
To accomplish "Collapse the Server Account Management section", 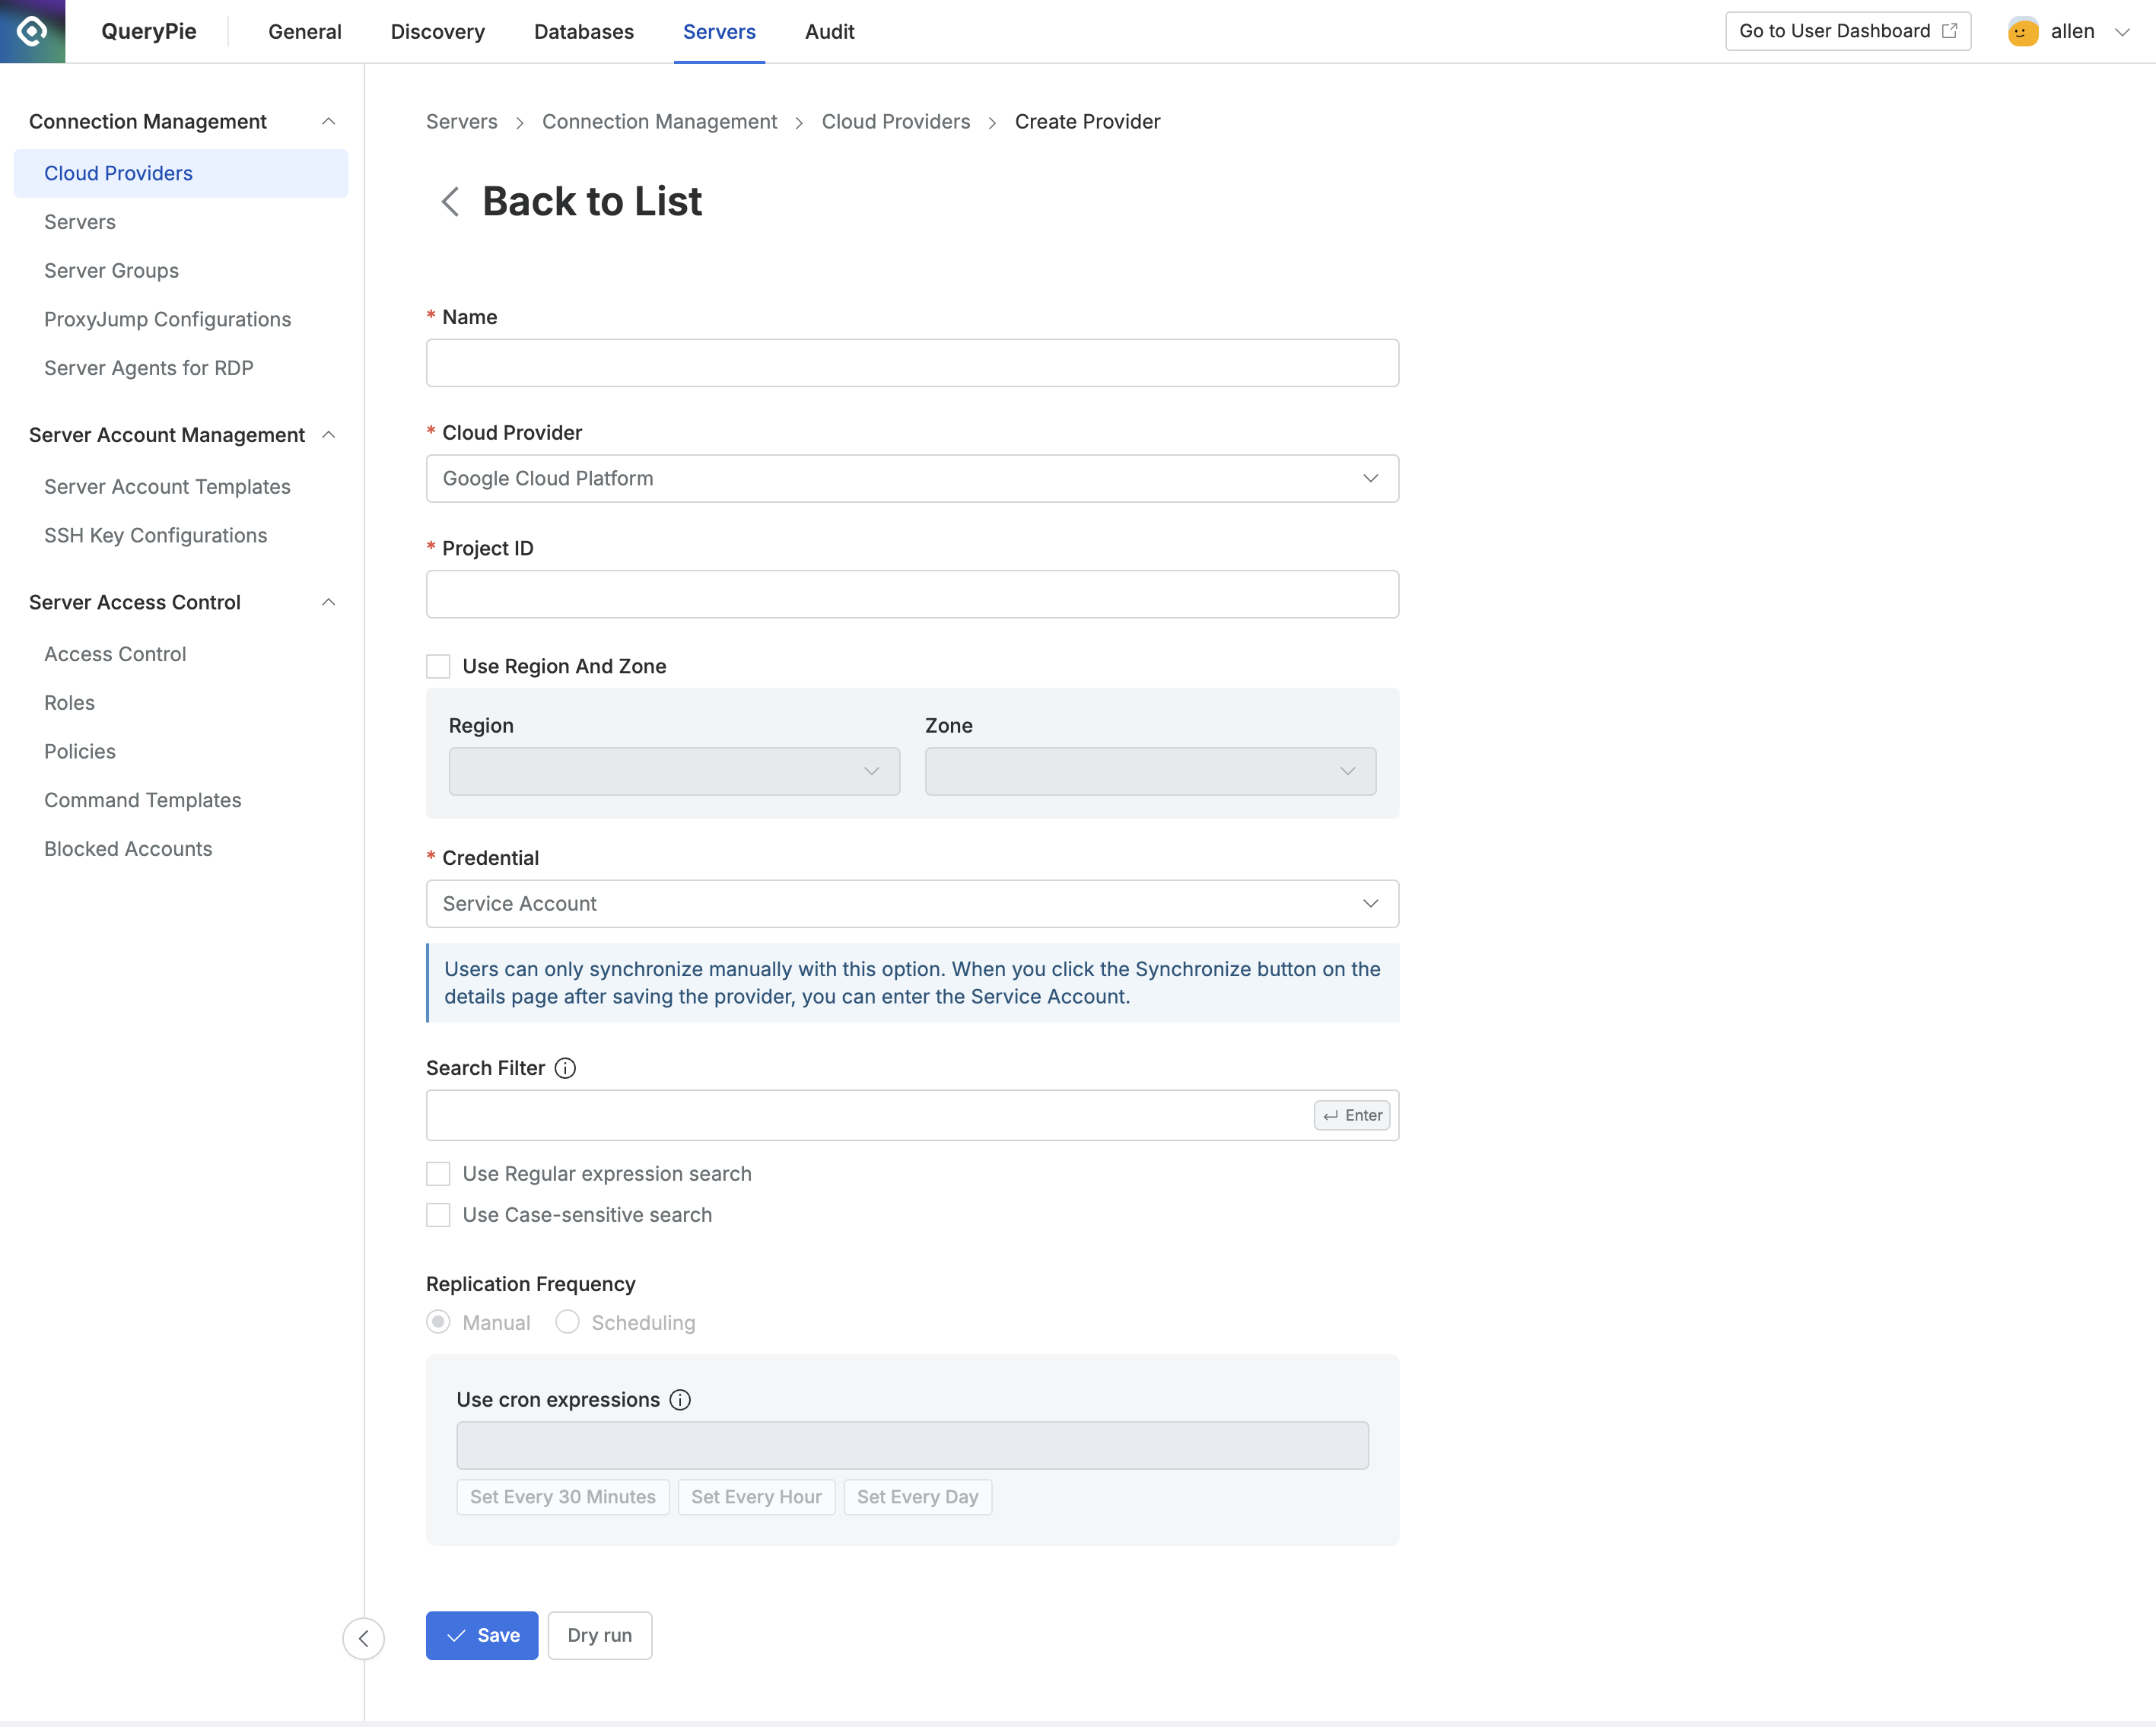I will [x=328, y=435].
